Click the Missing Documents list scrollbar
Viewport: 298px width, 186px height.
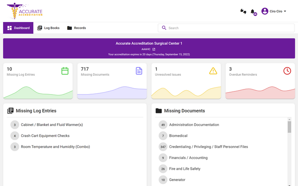pos(289,128)
